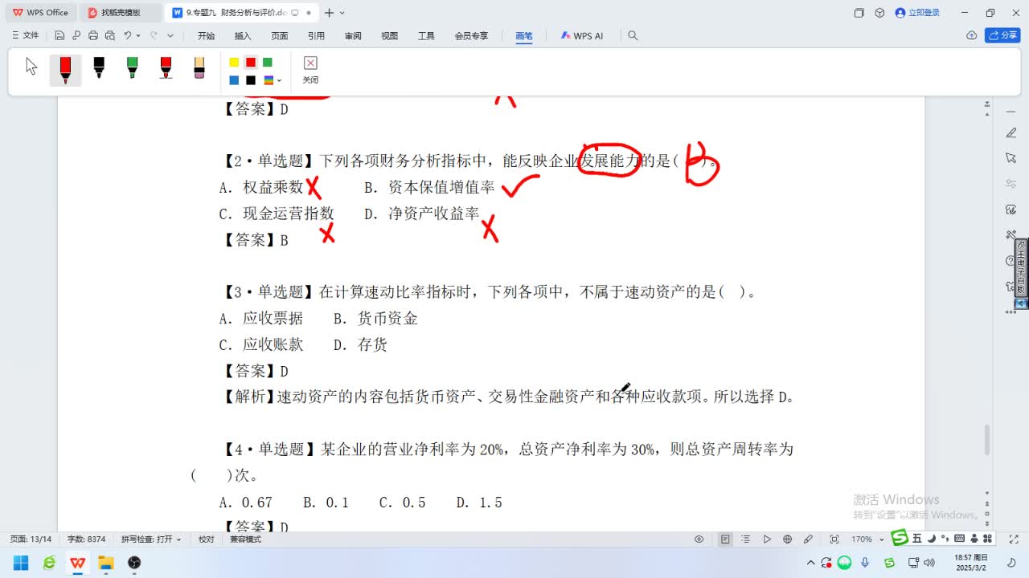Open the 170% zoom dropdown
The width and height of the screenshot is (1029, 578).
pyautogui.click(x=867, y=539)
